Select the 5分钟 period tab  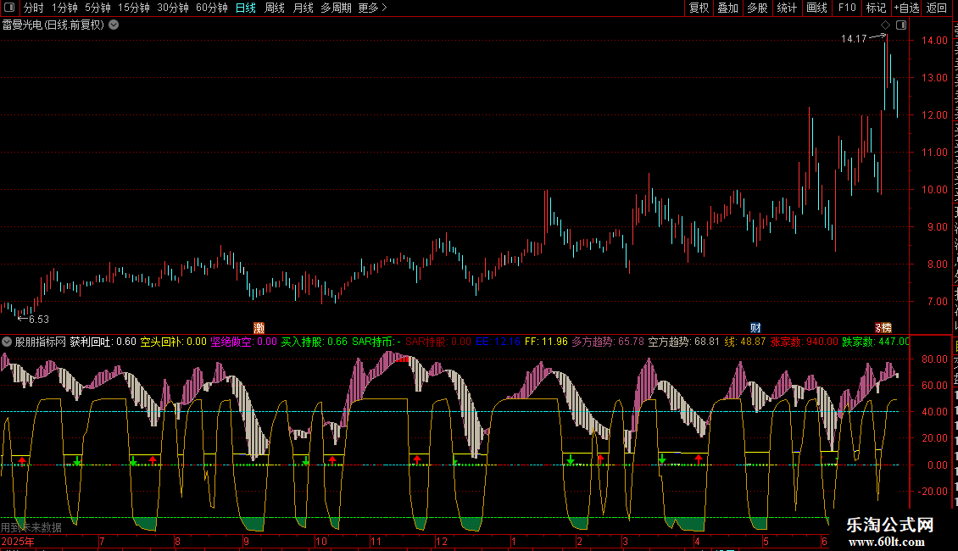pos(97,8)
